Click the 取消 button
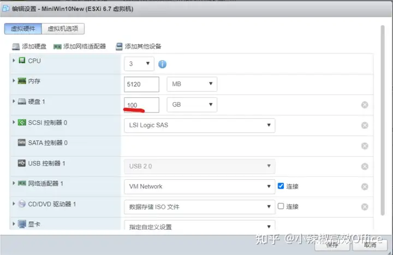This screenshot has height=255, width=393. click(370, 245)
